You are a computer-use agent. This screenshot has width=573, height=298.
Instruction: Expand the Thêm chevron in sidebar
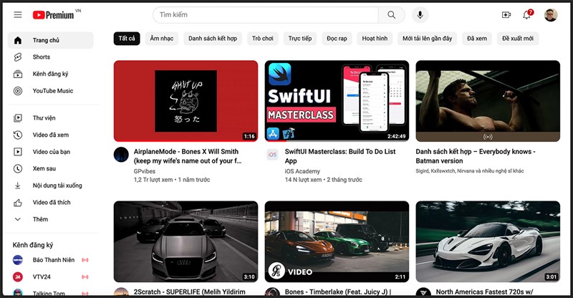(x=18, y=219)
